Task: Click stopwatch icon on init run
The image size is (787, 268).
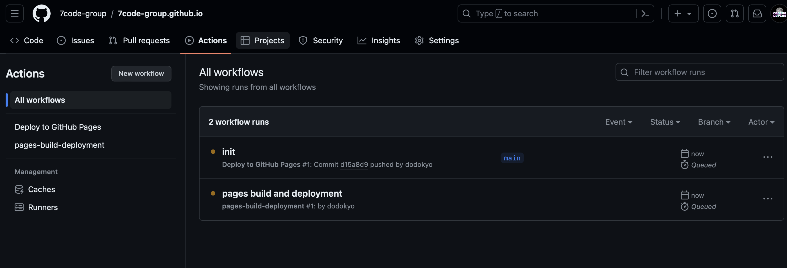Action: pos(684,165)
